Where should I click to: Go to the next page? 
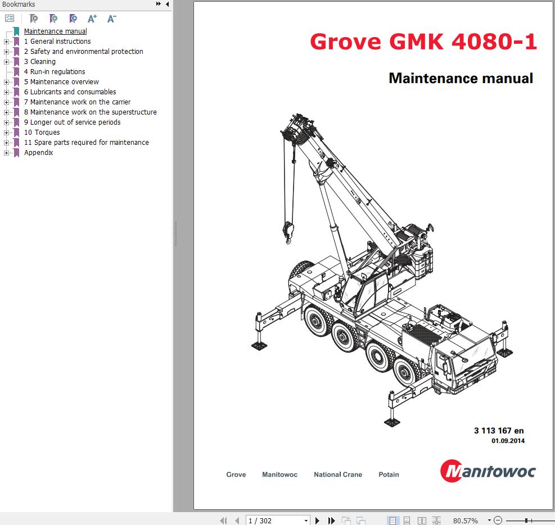tap(318, 521)
